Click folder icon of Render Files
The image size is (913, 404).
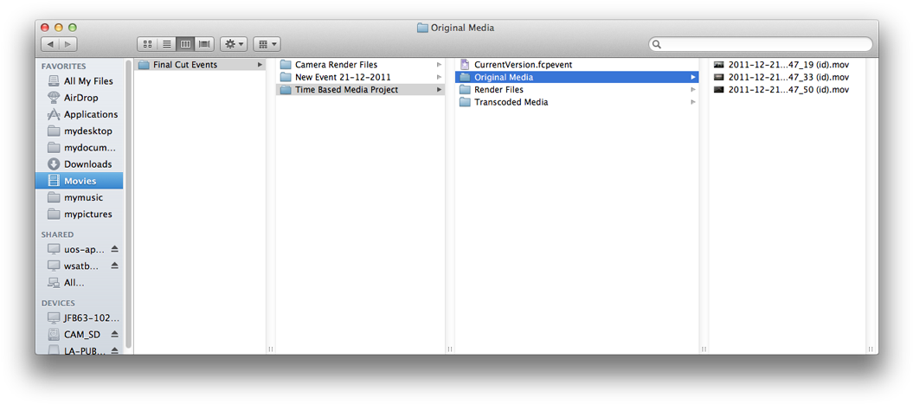[465, 90]
